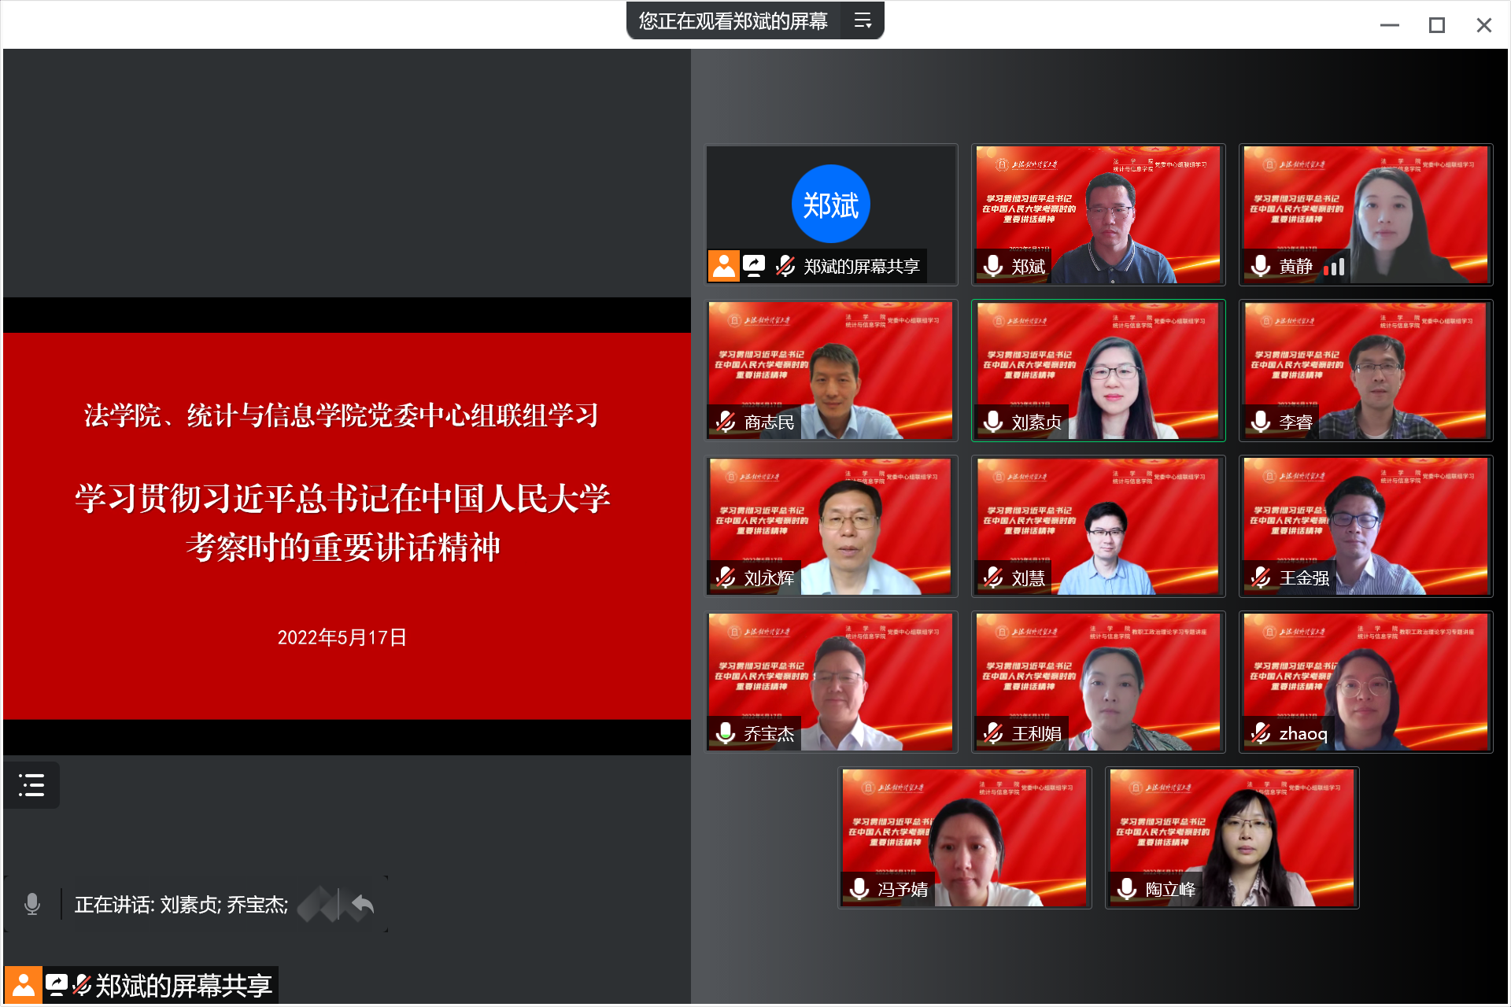This screenshot has width=1511, height=1007.
Task: Click the orange user icon in 郑斌's share tile
Action: (723, 266)
